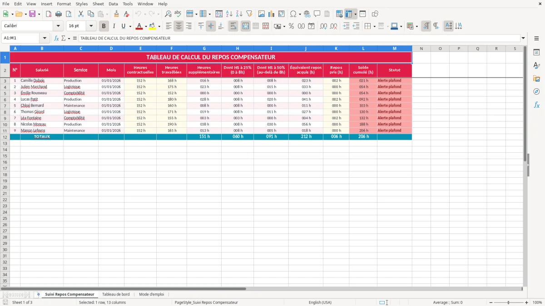Image resolution: width=545 pixels, height=306 pixels.
Task: Open the sidebar Gallery icon
Action: point(536,78)
